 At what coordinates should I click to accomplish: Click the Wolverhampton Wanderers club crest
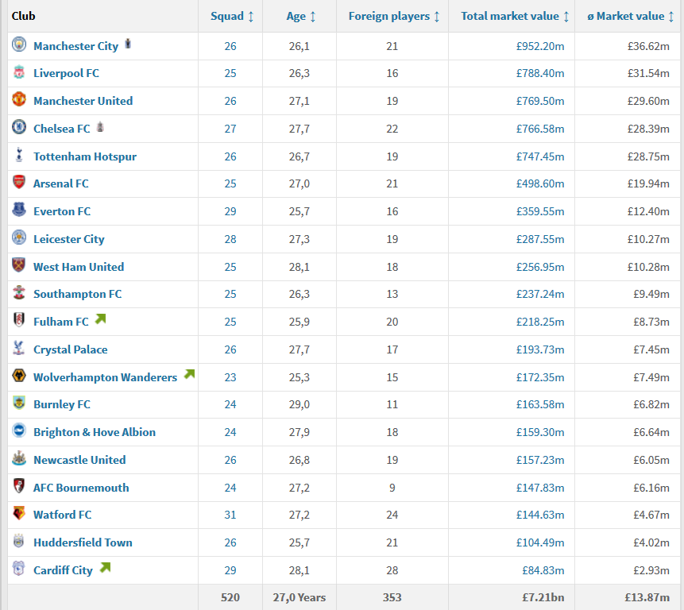point(19,376)
